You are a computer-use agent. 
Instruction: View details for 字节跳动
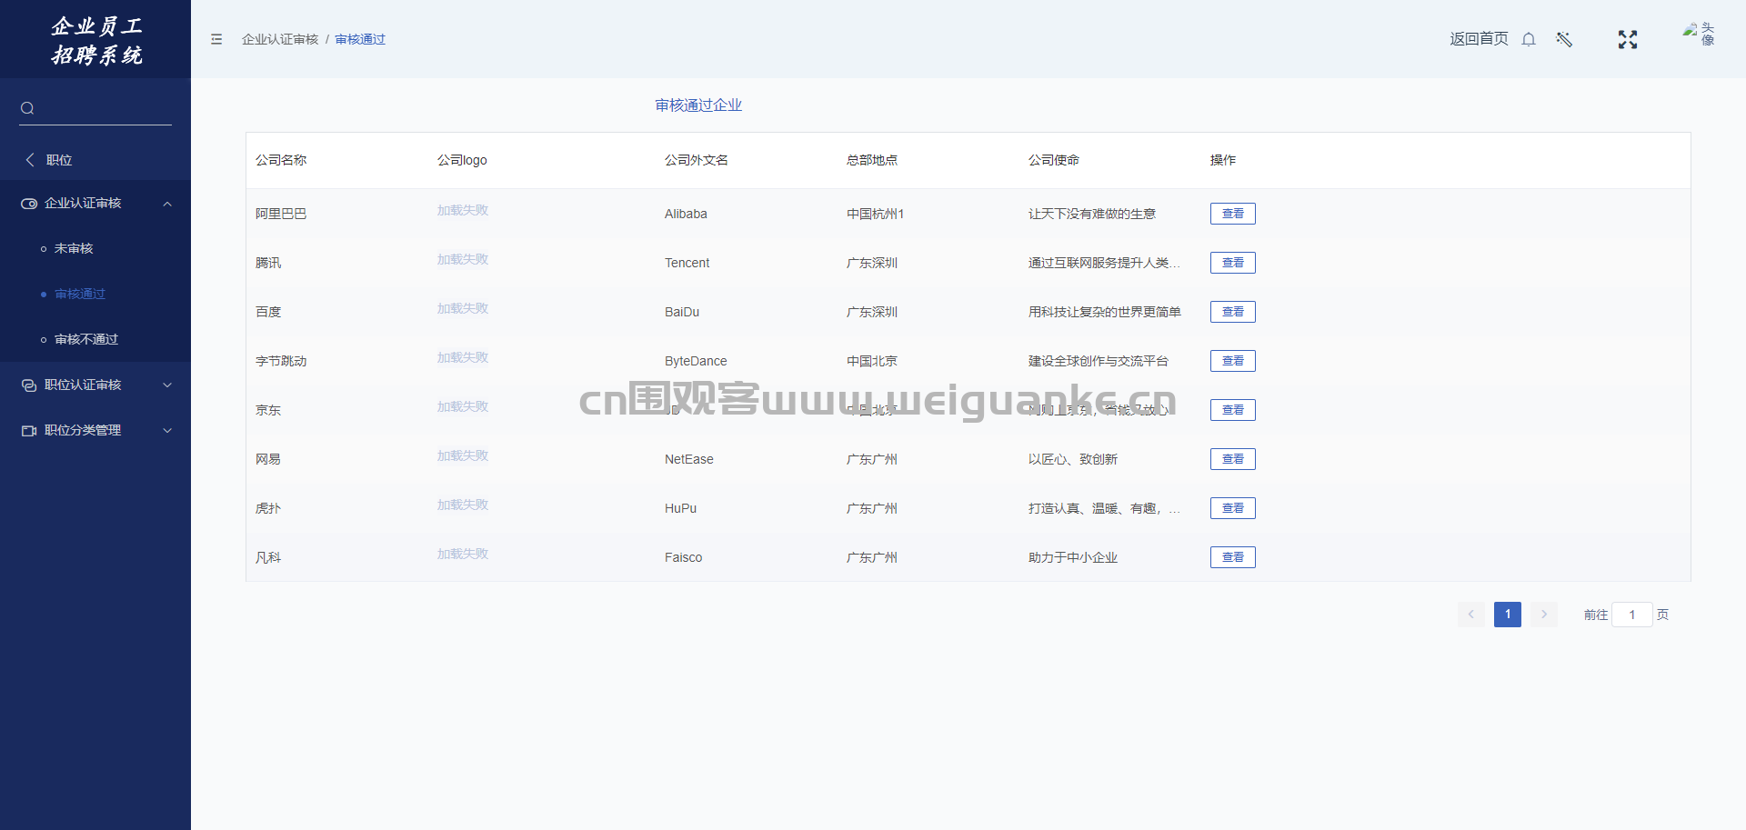pyautogui.click(x=1233, y=361)
